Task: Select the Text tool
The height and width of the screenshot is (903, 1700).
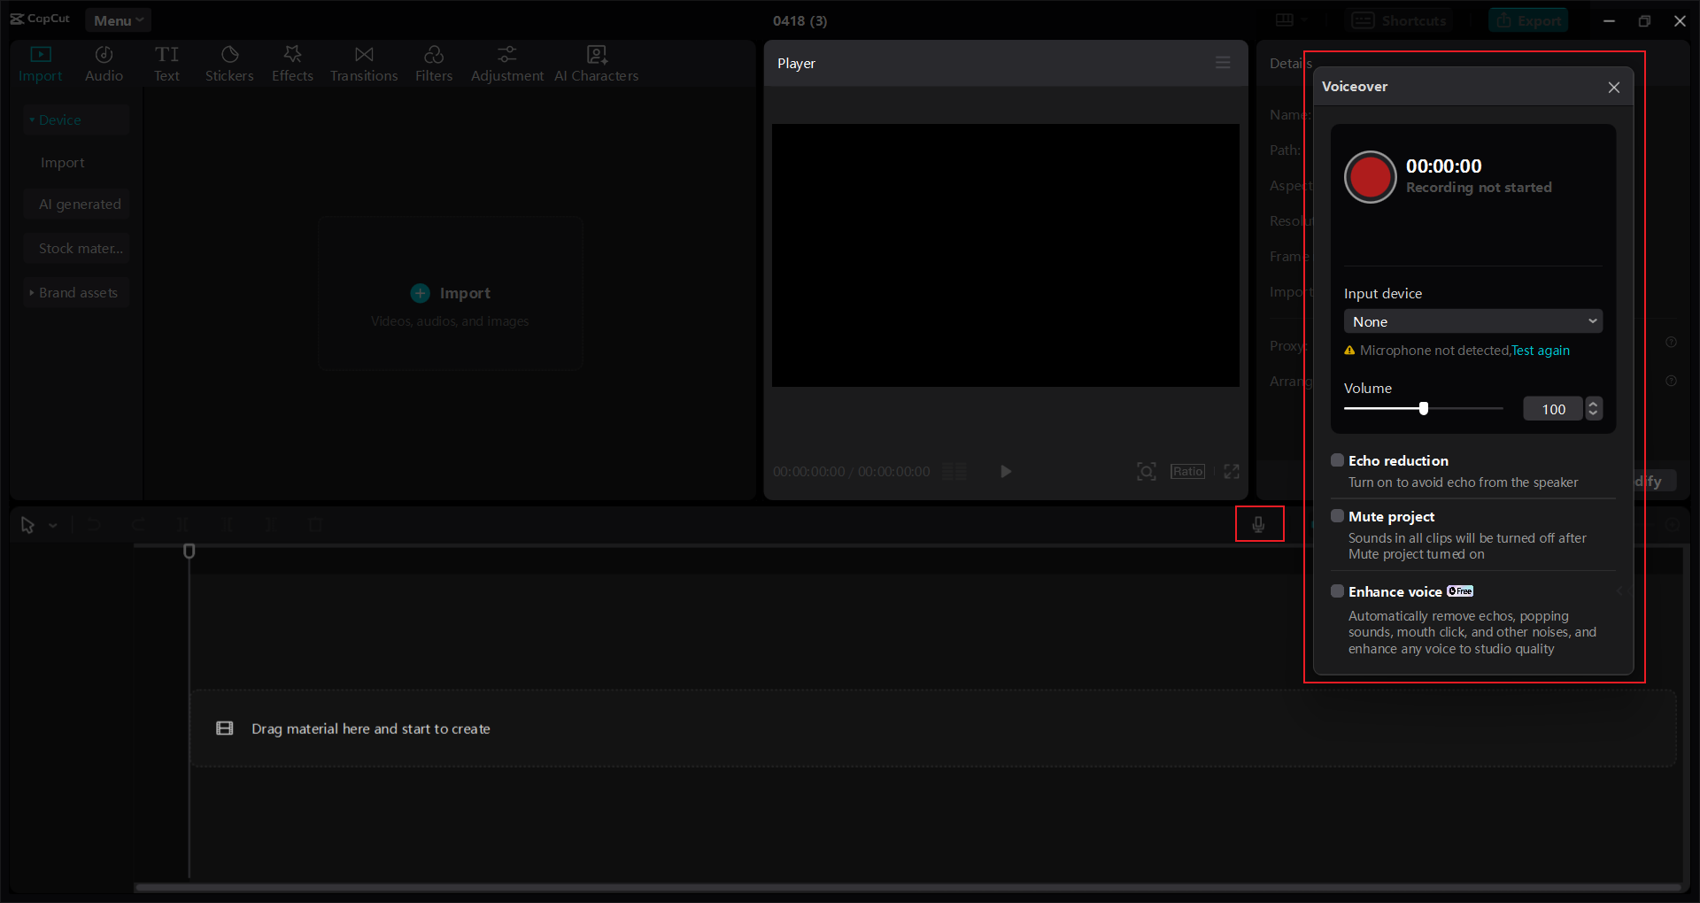Action: [167, 62]
